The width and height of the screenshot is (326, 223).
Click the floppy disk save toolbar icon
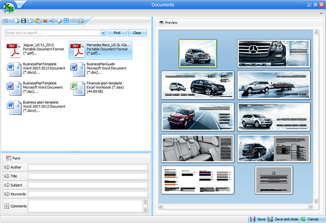[24, 21]
